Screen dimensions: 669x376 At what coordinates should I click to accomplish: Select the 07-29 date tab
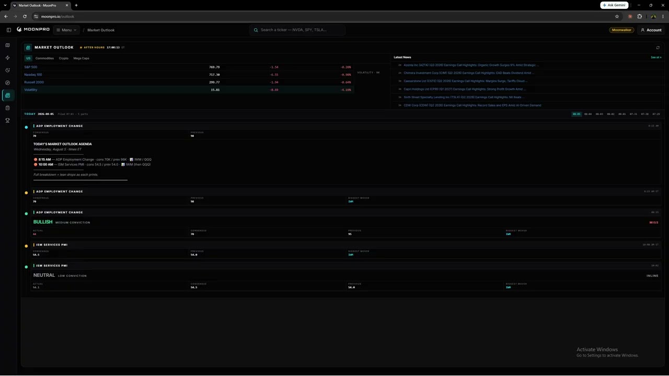656,114
